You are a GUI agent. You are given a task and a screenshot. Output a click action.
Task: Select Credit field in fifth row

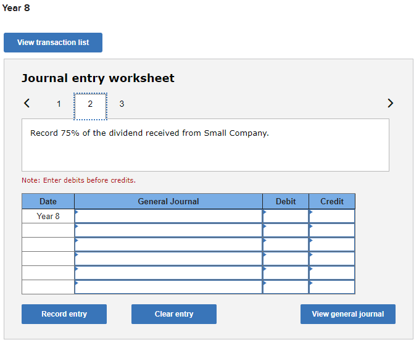tap(332, 273)
